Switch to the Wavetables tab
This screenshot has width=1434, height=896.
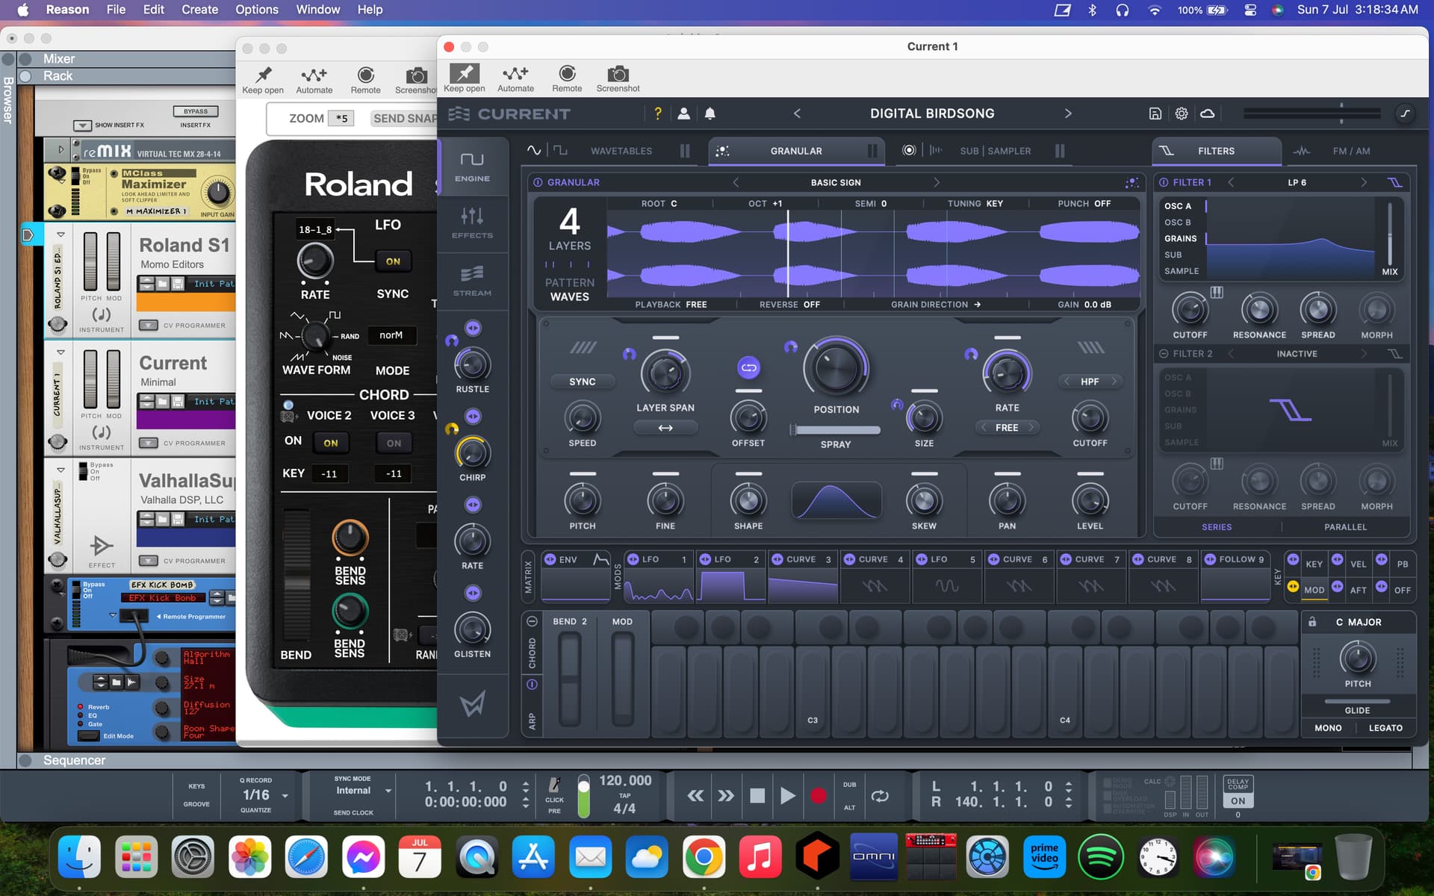point(621,151)
